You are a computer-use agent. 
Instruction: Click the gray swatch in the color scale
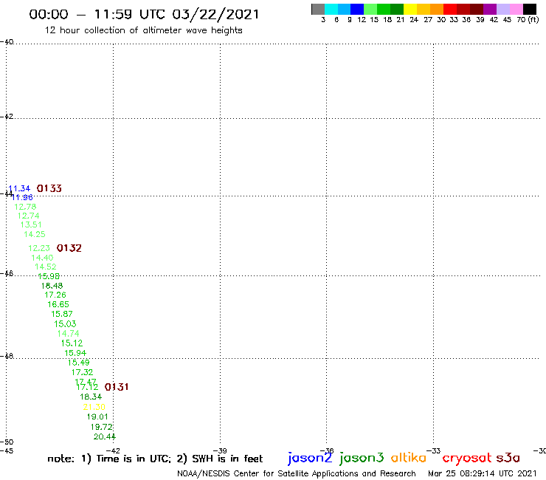[x=318, y=9]
